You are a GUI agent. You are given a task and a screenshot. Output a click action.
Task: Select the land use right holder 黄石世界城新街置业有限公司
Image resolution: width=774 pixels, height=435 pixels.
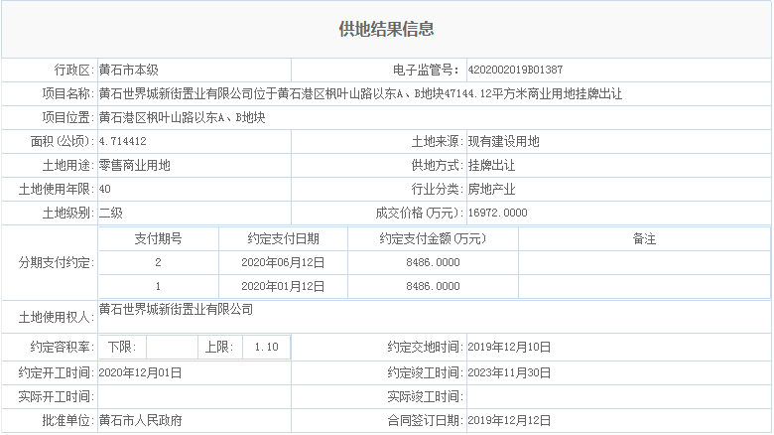pyautogui.click(x=177, y=310)
